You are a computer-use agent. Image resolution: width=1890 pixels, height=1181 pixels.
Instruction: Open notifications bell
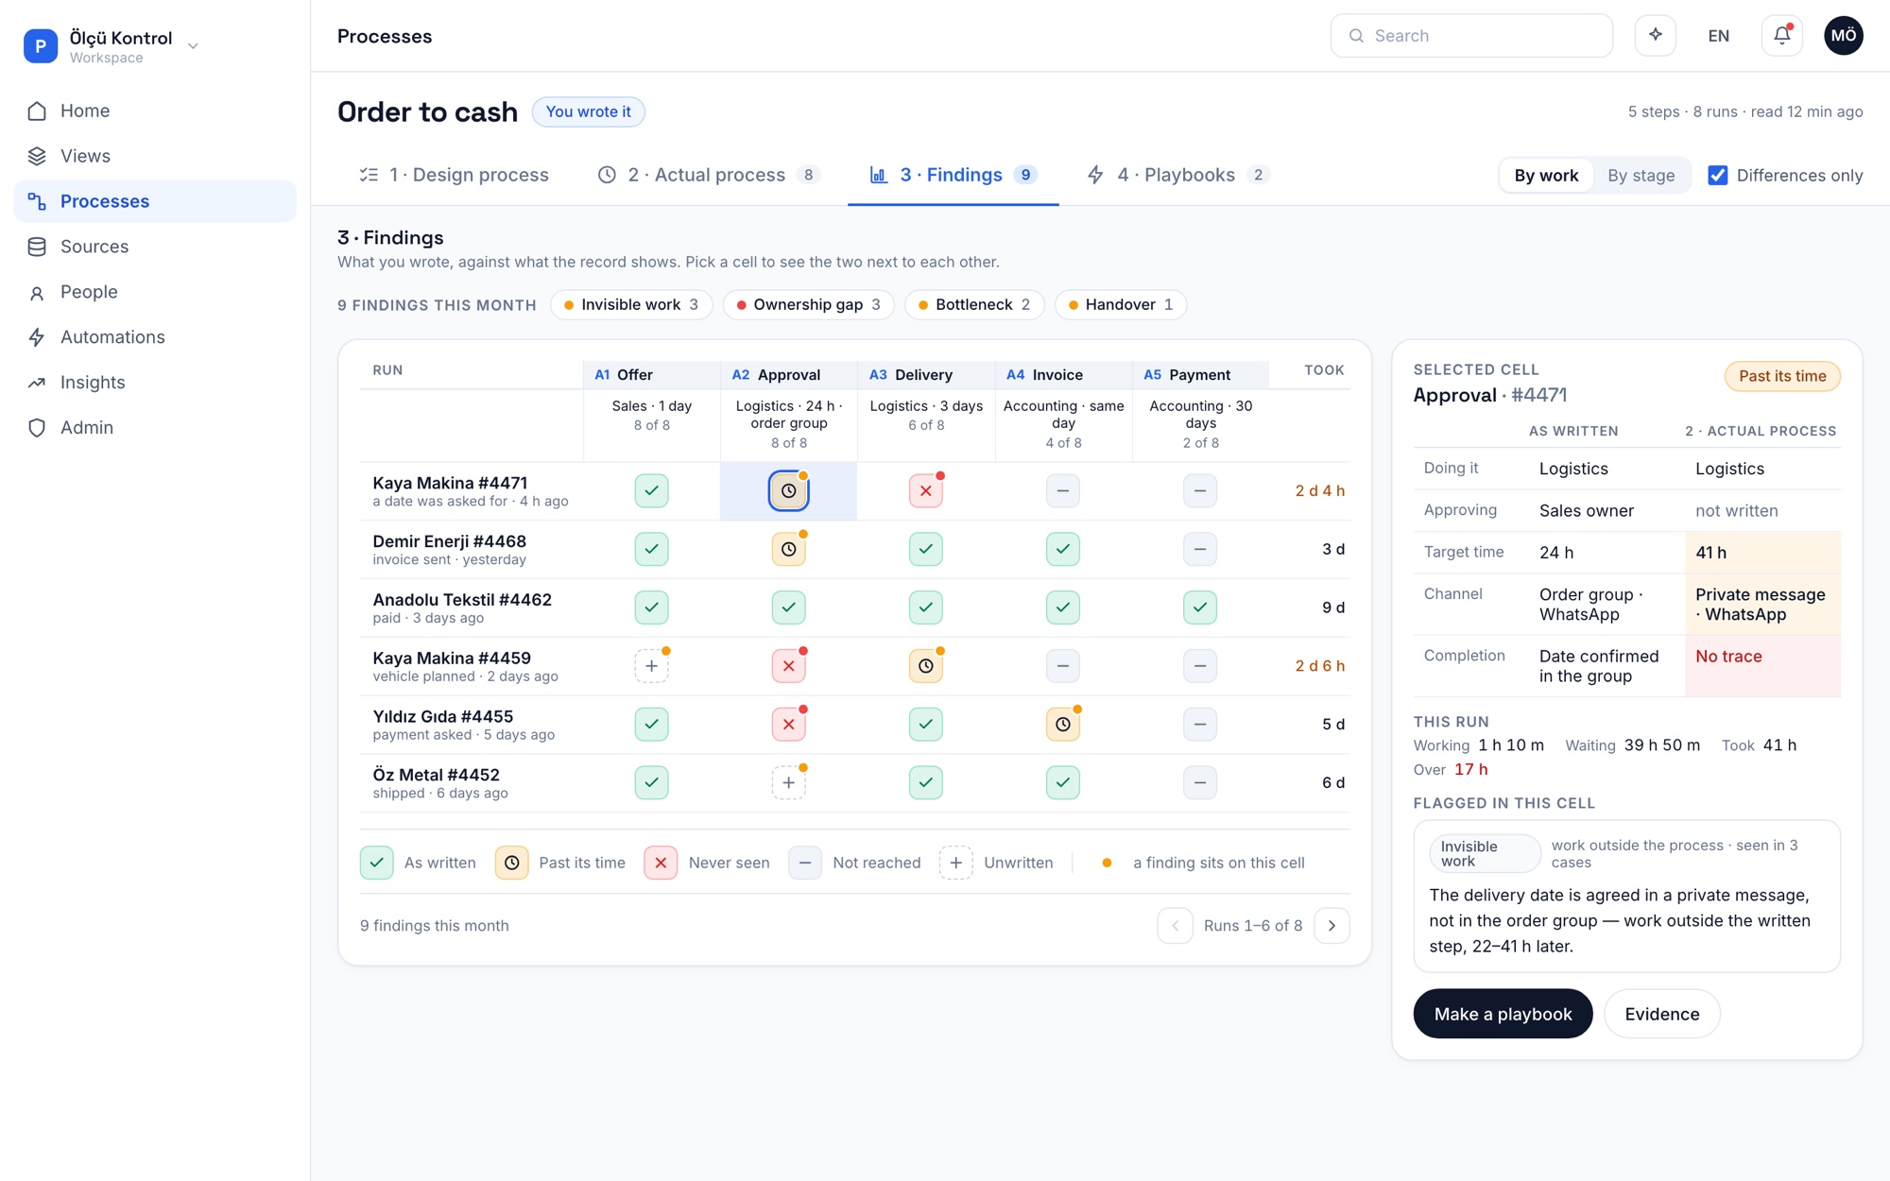coord(1781,36)
